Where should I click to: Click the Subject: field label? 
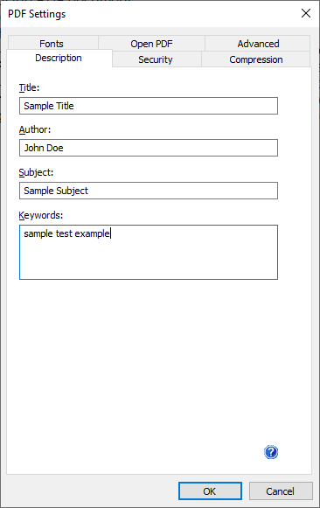[x=36, y=172]
